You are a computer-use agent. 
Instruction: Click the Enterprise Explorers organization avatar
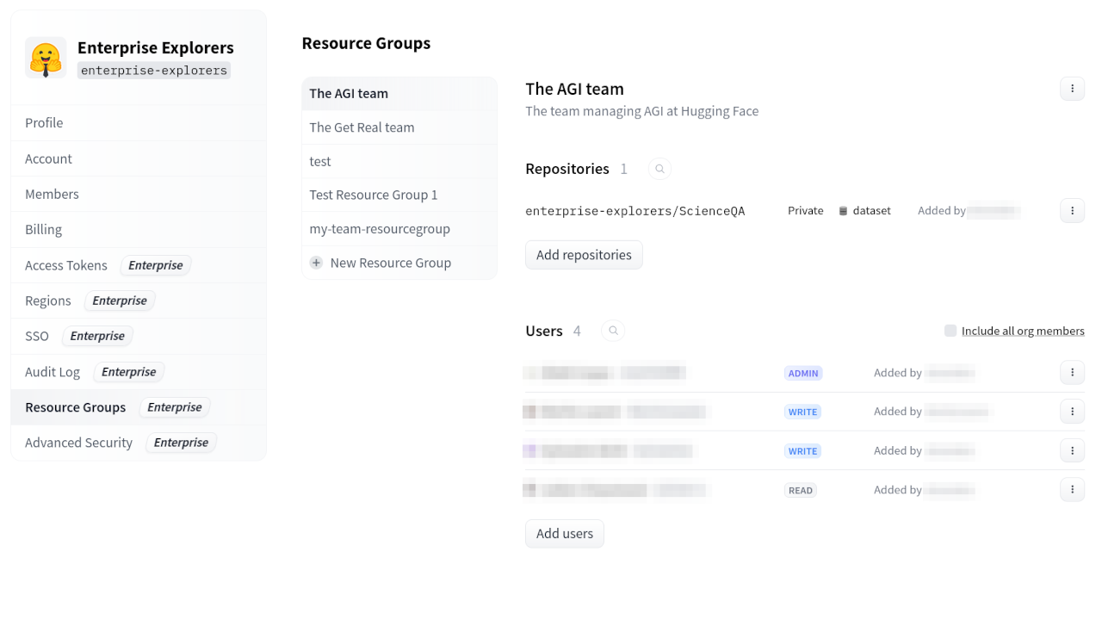point(45,58)
